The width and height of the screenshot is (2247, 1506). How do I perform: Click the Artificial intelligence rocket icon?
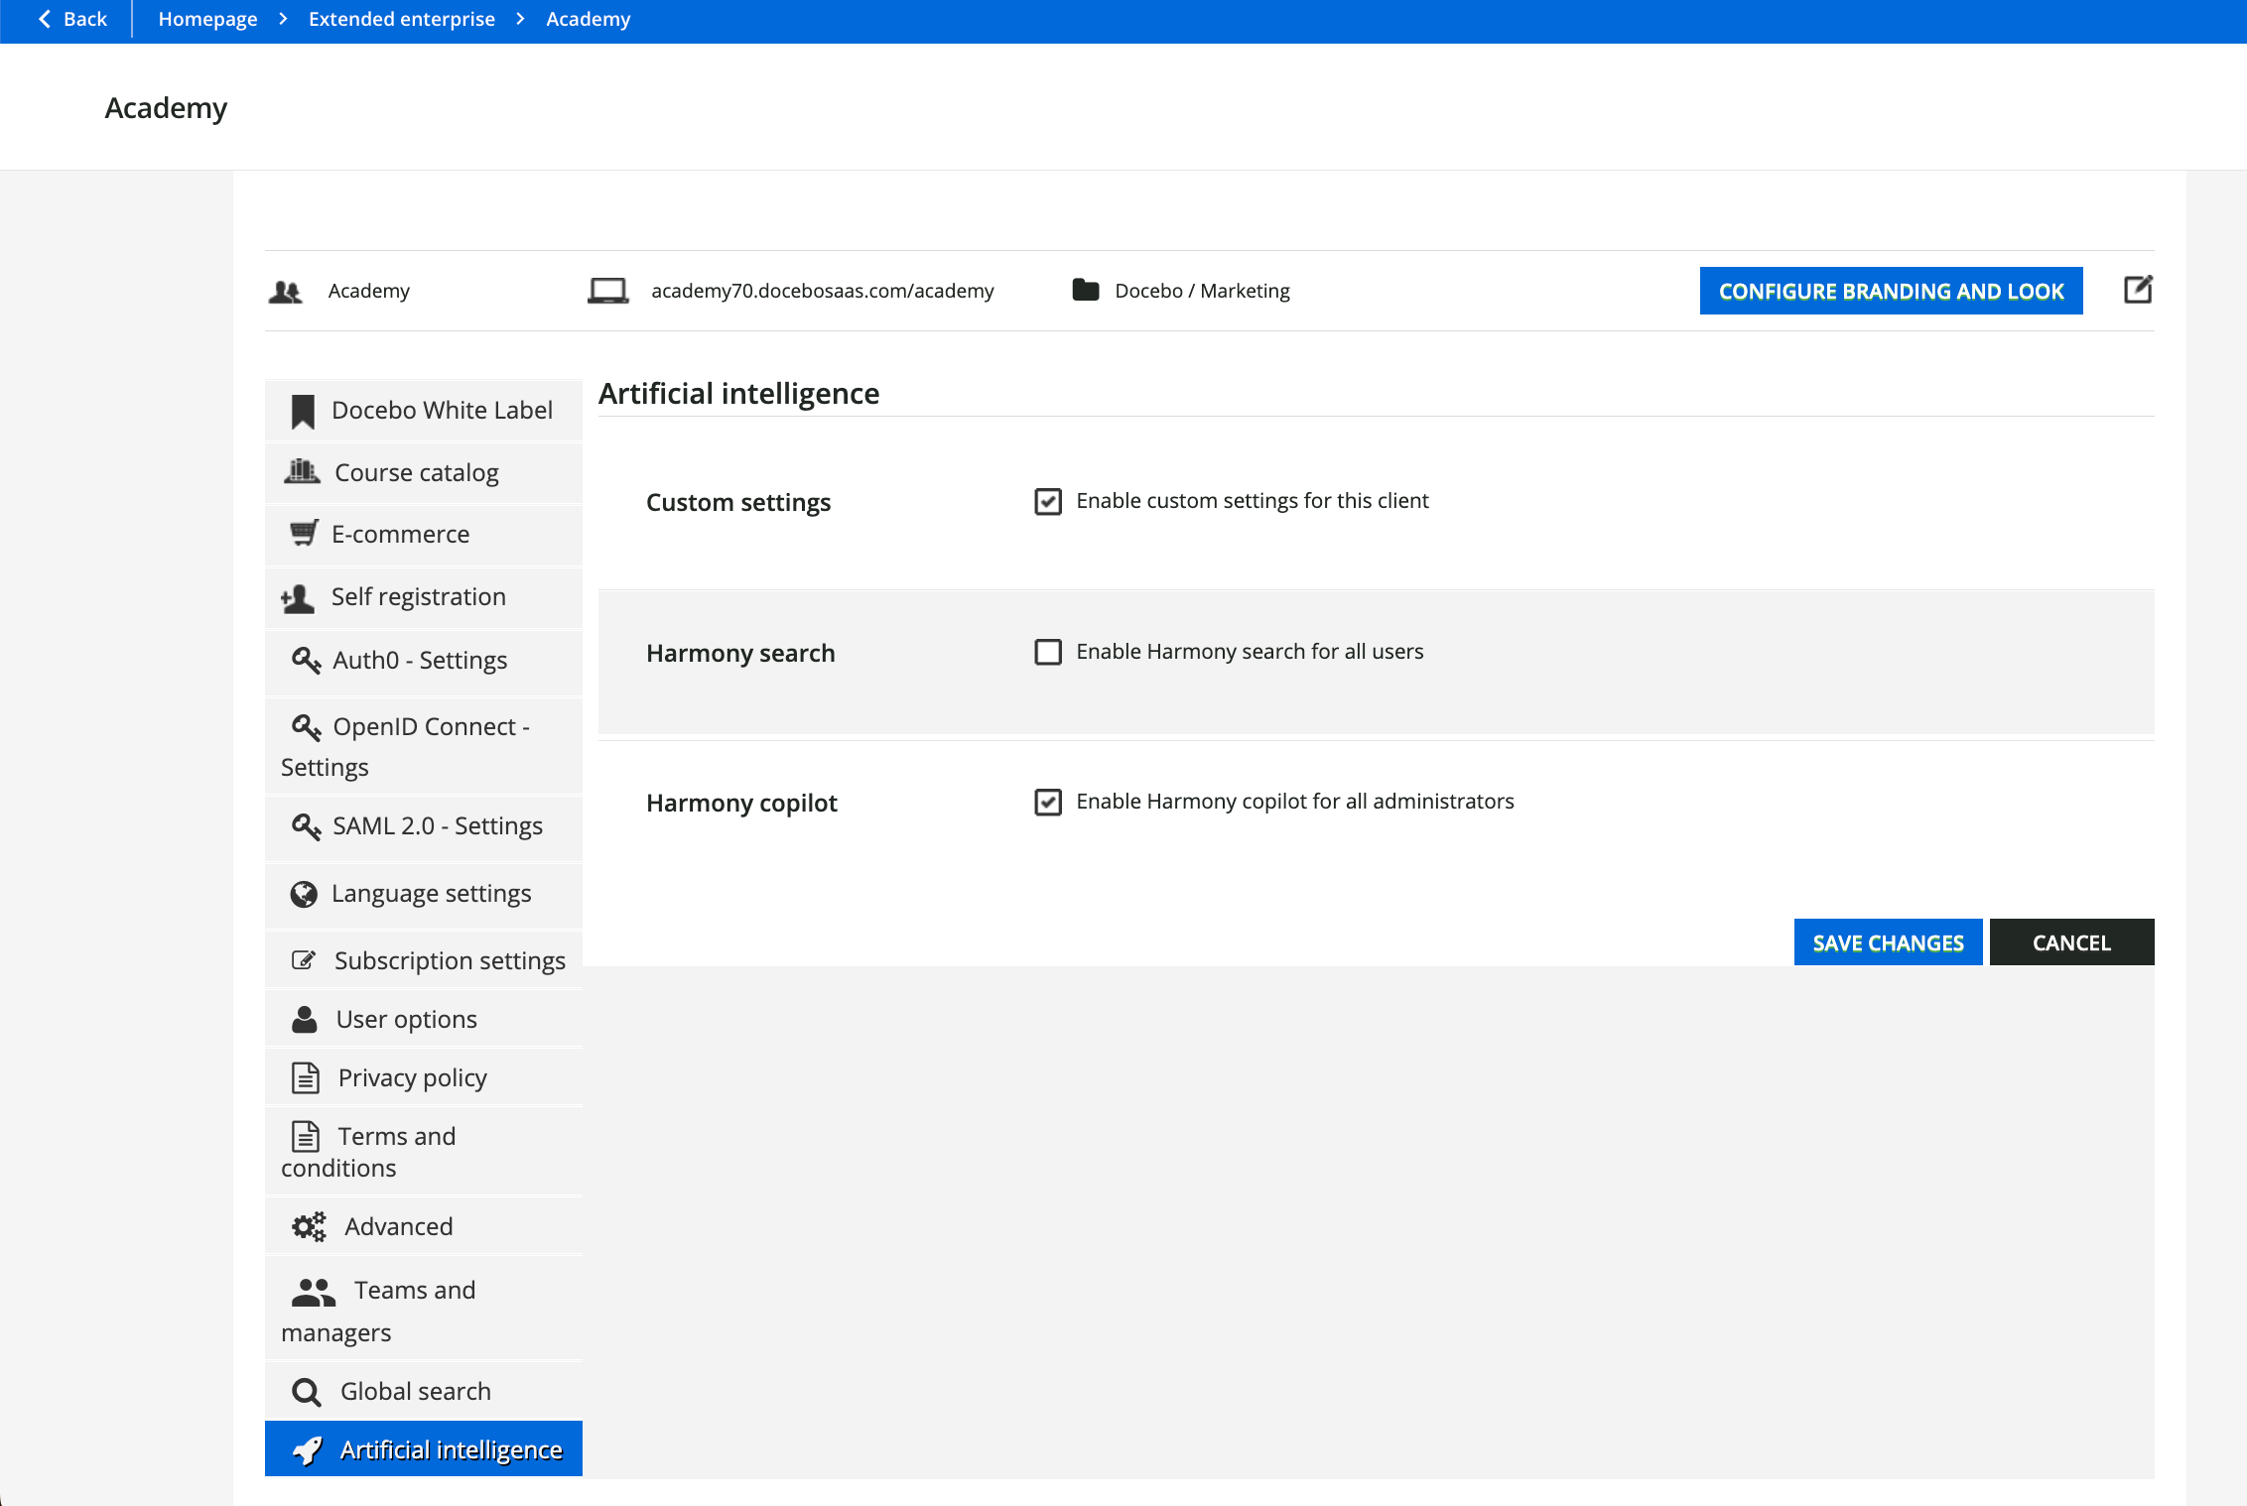click(308, 1450)
